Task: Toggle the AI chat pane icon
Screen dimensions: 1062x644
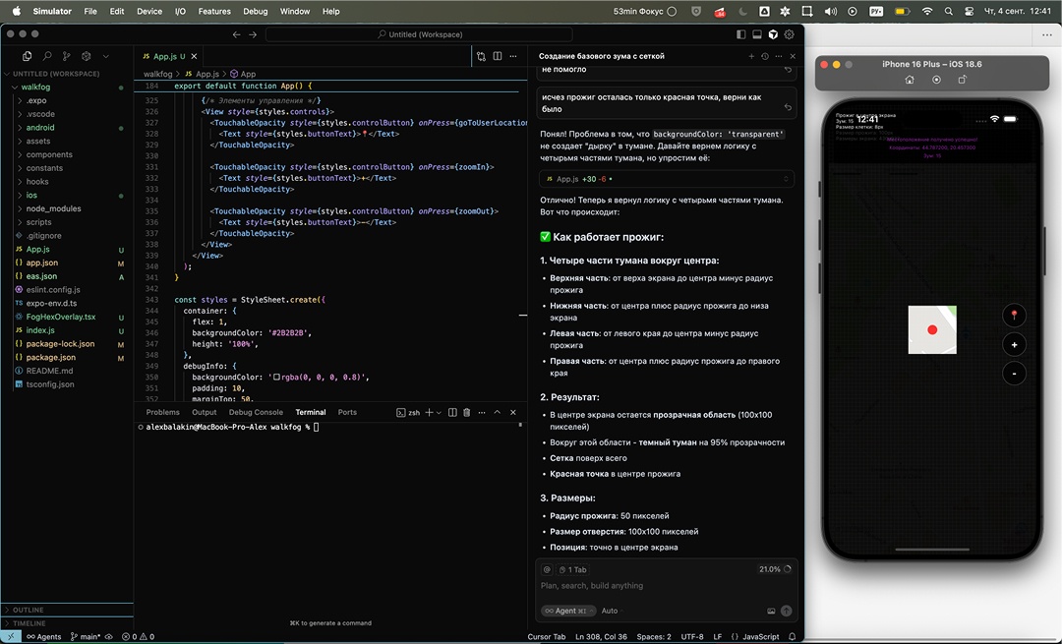Action: (x=773, y=34)
